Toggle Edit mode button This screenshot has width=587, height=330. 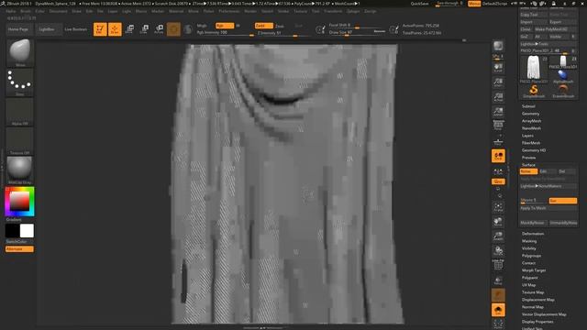pos(100,28)
